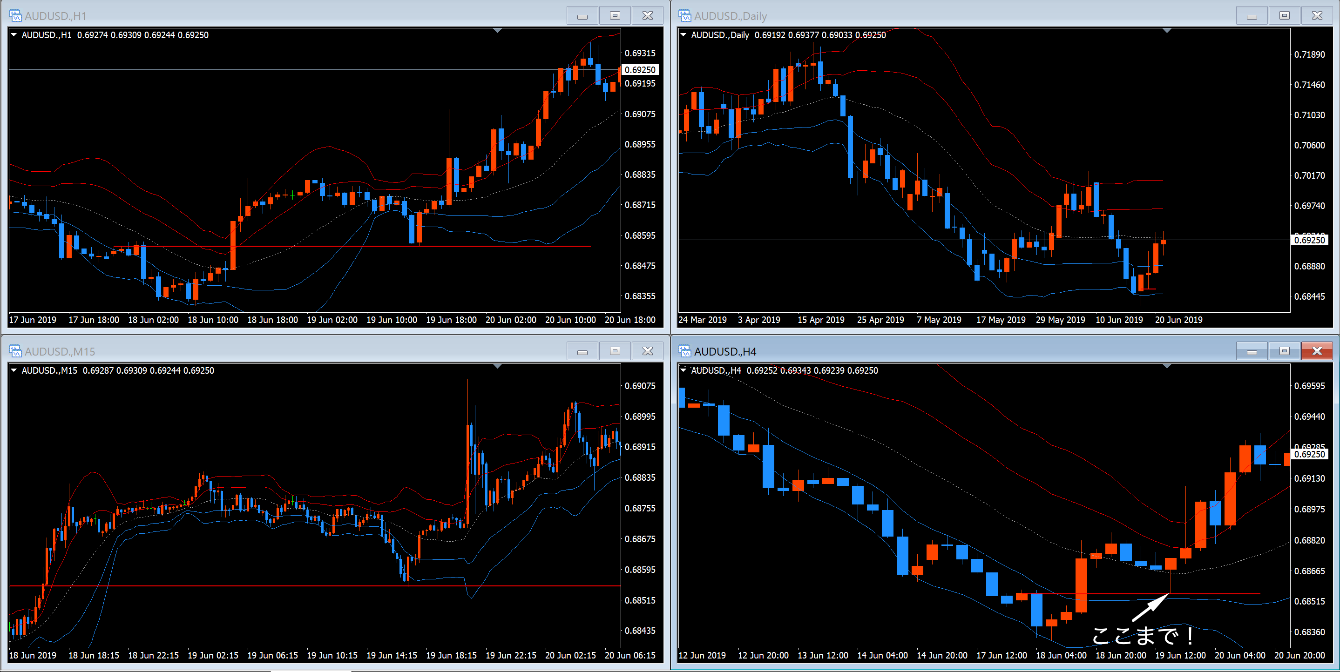Click the chart shift marker on H1 chart
Screen dimensions: 1340x672
pyautogui.click(x=497, y=31)
